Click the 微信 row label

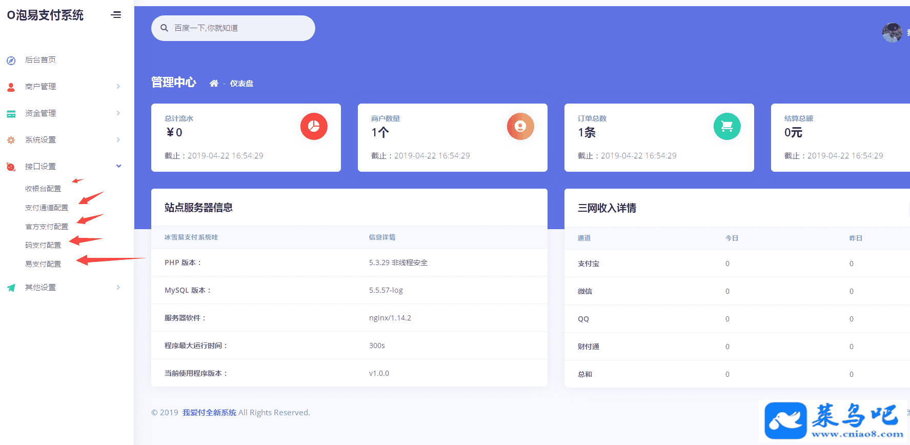pos(585,291)
